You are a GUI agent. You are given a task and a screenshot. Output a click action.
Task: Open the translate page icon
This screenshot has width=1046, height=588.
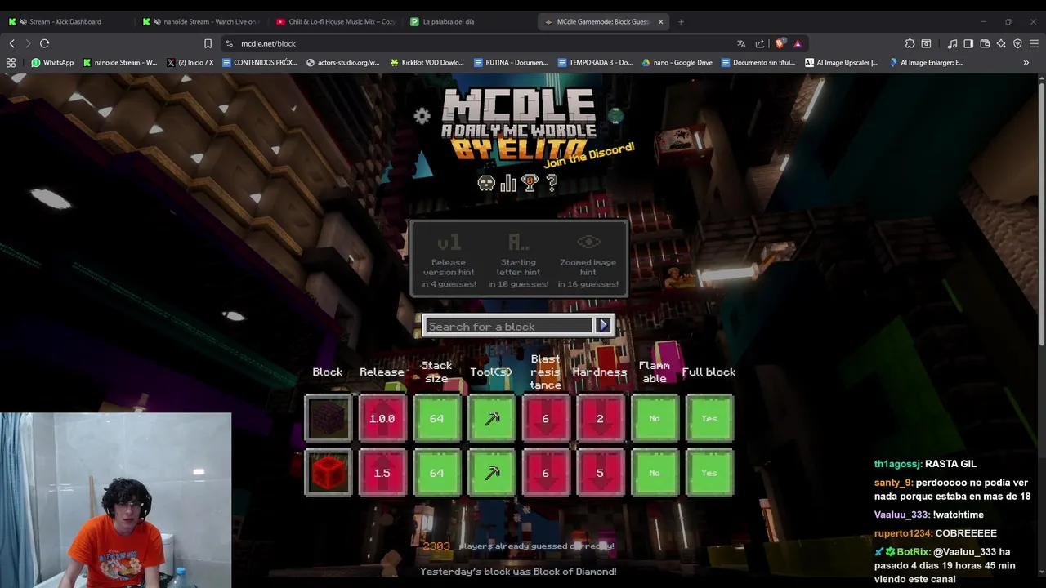[741, 43]
